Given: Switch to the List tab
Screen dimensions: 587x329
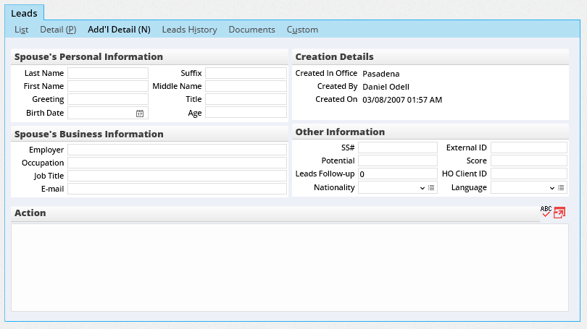Looking at the screenshot, I should [x=22, y=30].
